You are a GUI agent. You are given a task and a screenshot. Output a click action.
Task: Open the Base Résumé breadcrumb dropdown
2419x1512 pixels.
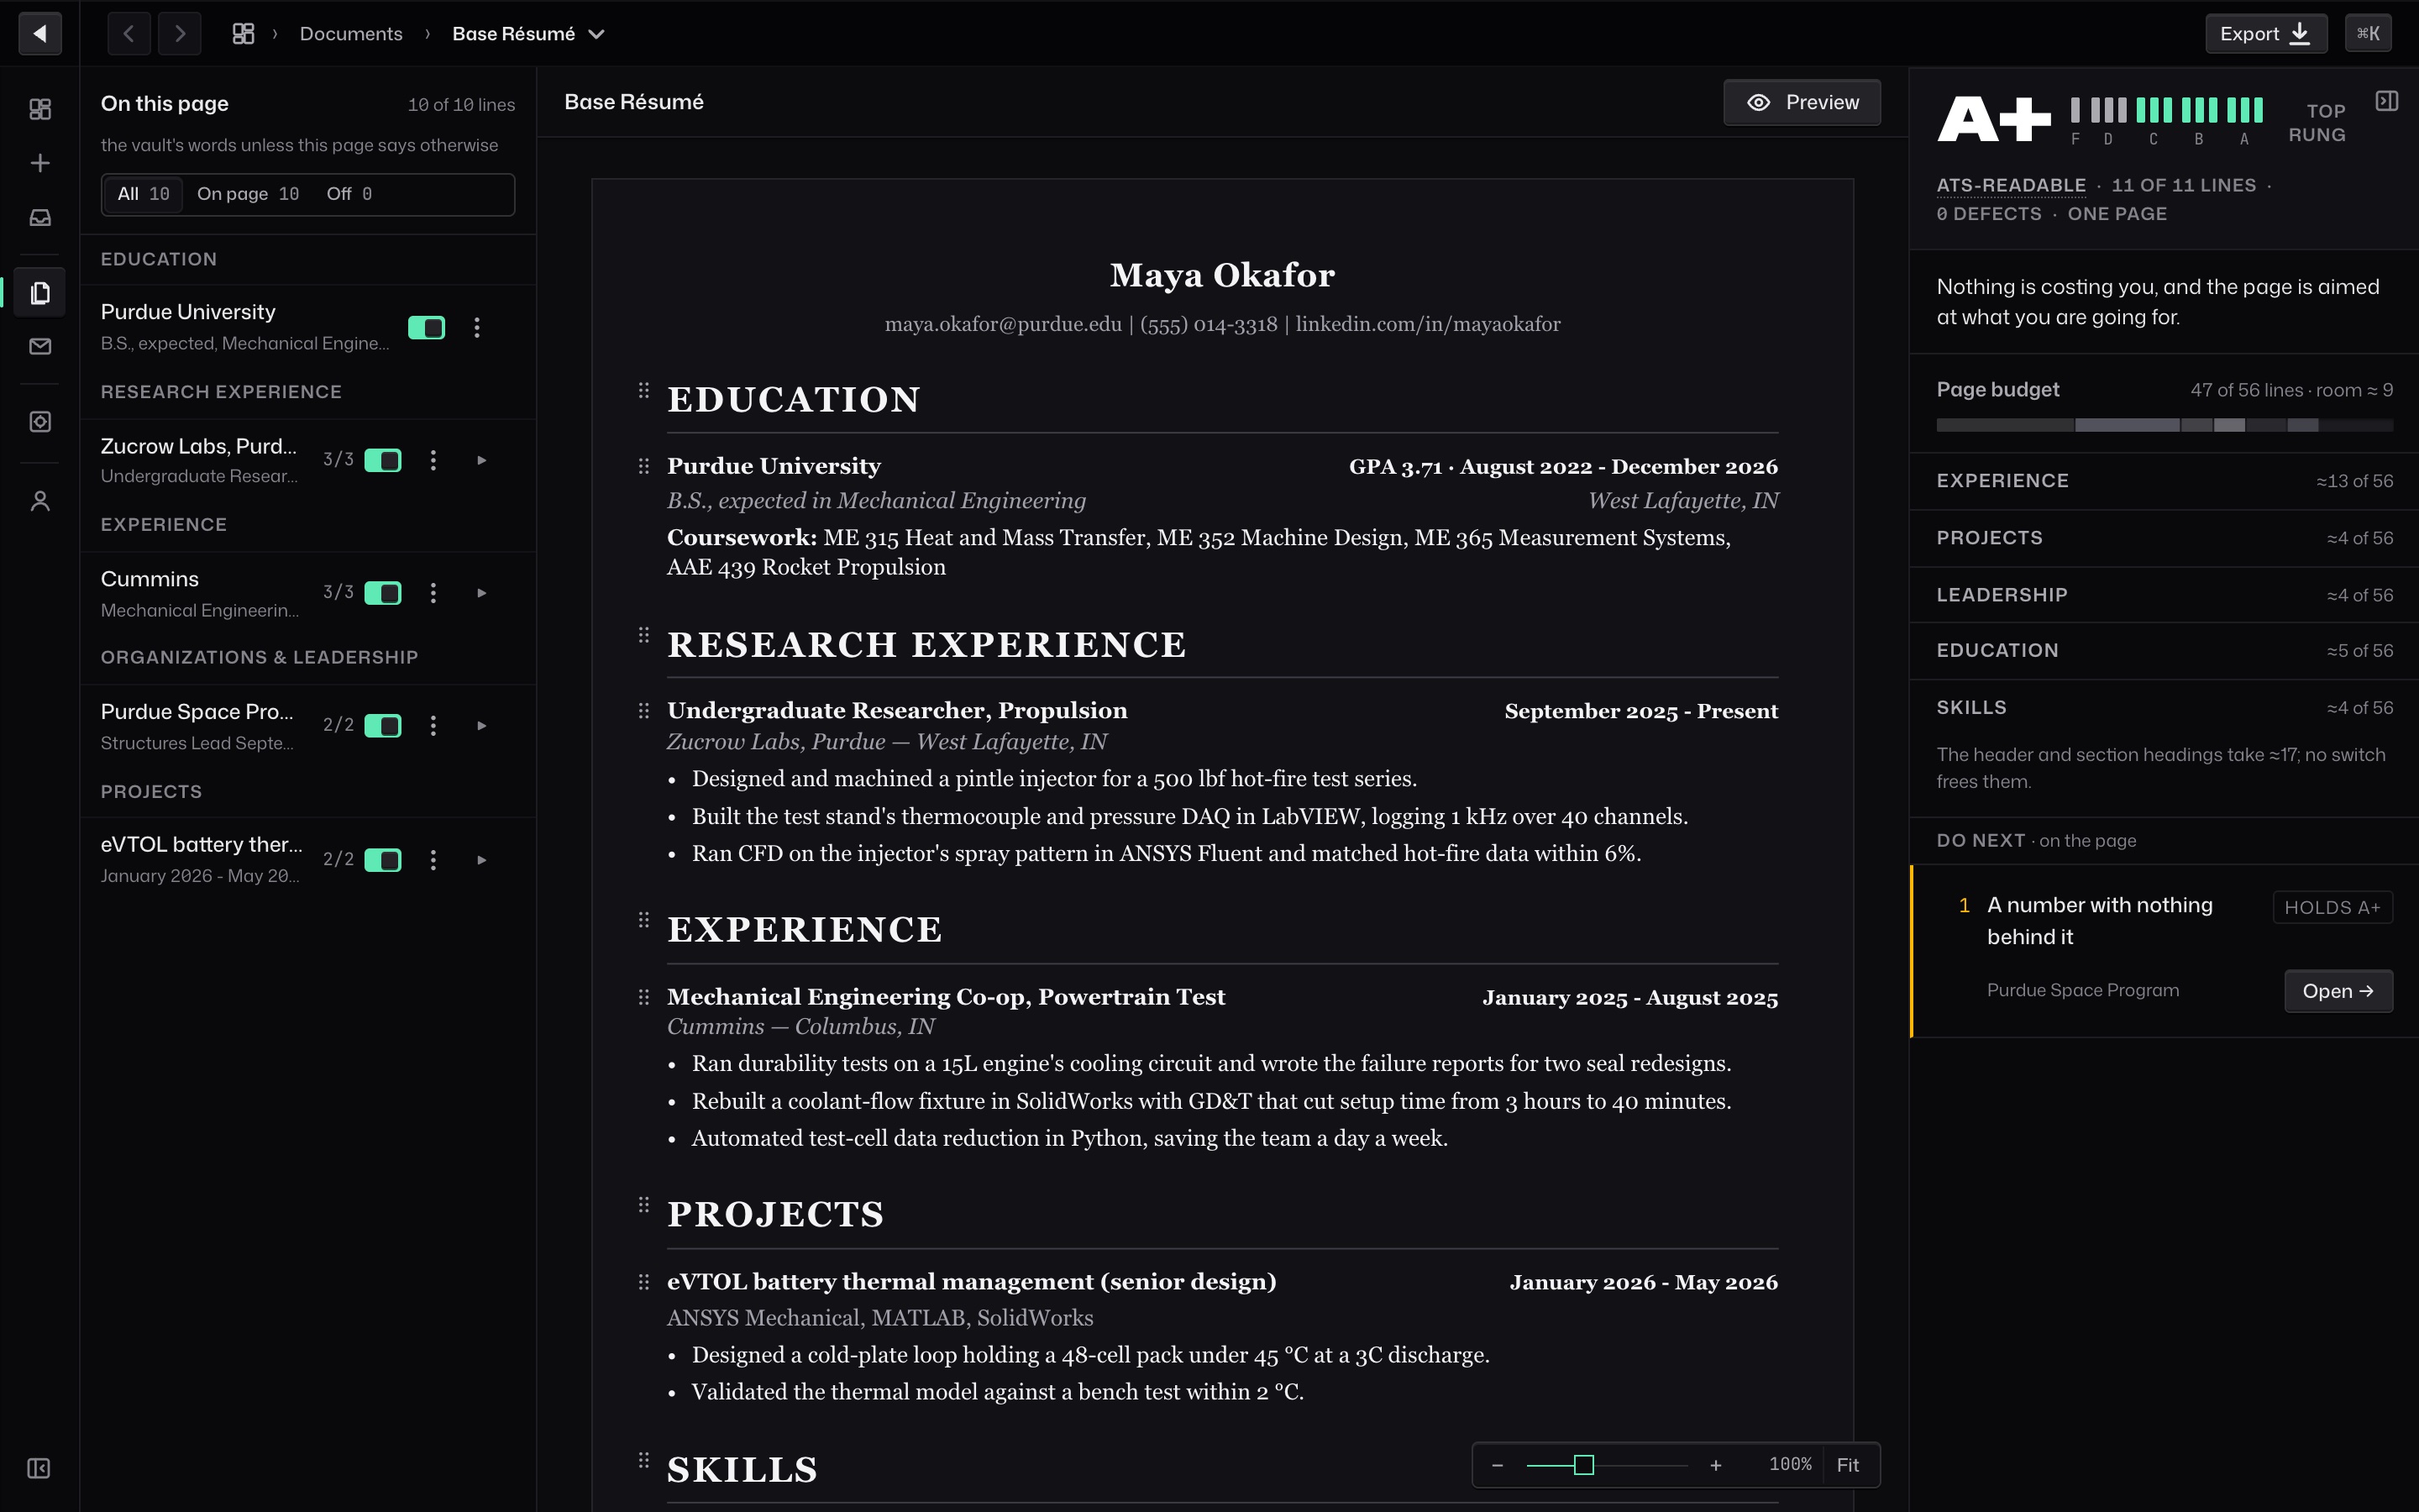[x=527, y=34]
